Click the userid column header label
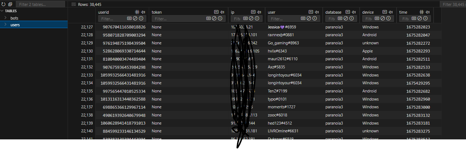The height and width of the screenshot is (149, 466). coord(104,12)
